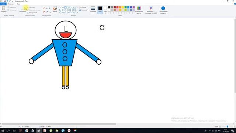Pick the yellow color swatch
Screen dimensions: 236x133
[123, 7]
